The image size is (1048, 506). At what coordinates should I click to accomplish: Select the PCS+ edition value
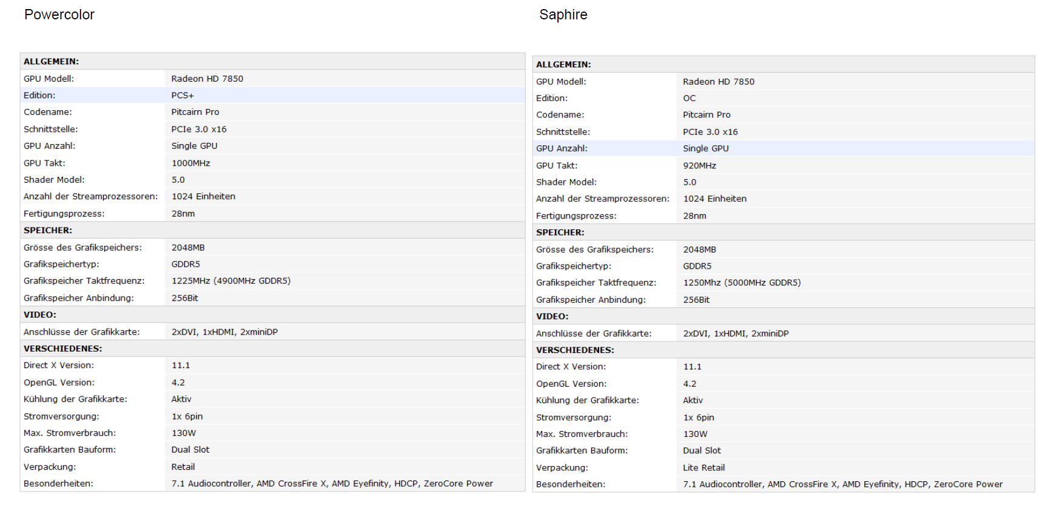[182, 96]
